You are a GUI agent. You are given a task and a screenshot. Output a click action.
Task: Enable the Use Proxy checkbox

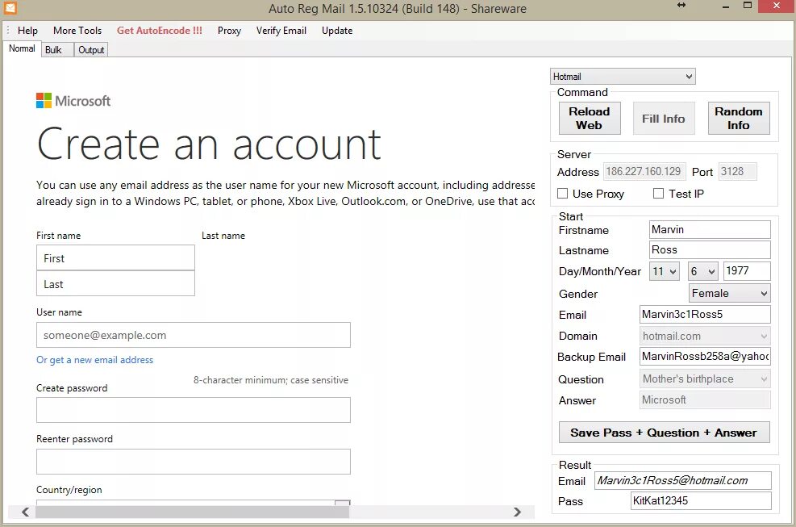coord(562,194)
